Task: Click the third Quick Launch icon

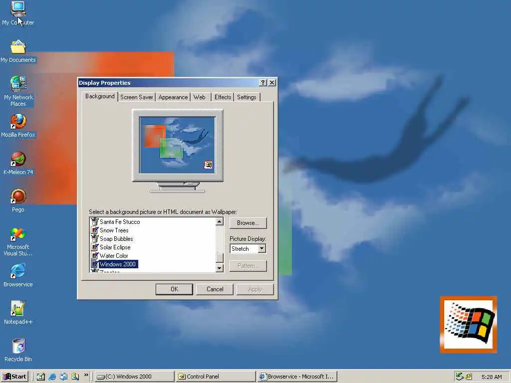Action: 63,377
